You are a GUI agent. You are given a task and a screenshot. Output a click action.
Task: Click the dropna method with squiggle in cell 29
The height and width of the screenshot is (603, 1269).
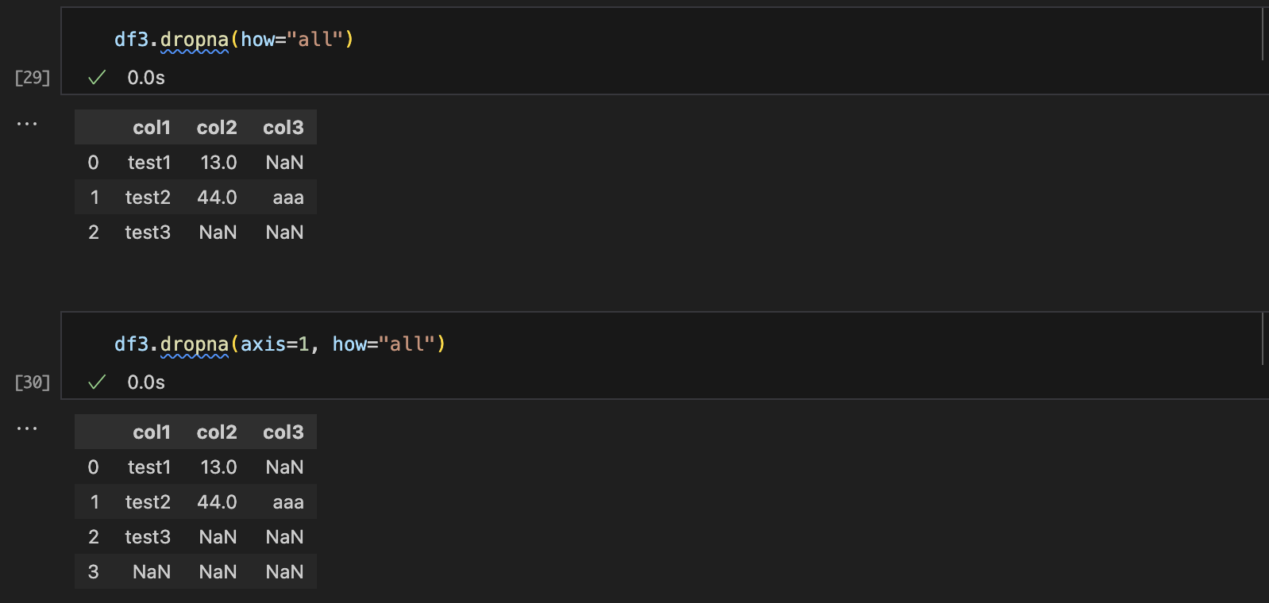tap(195, 40)
